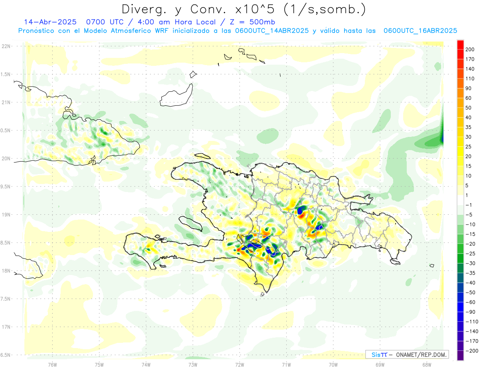Image resolution: width=479 pixels, height=370 pixels.
Task: Click the dark purple swatch at the colorbar bottom
Action: coord(460,356)
